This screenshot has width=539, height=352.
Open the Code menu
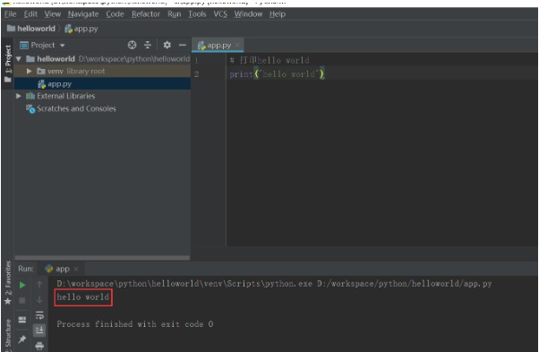click(115, 14)
